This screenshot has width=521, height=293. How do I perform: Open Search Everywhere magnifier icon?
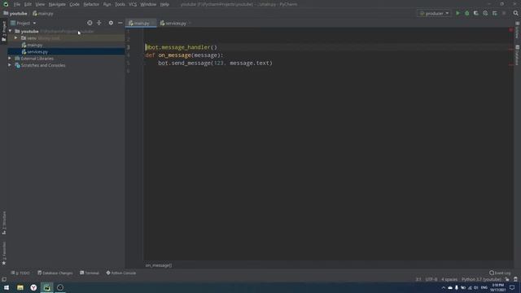(x=515, y=13)
